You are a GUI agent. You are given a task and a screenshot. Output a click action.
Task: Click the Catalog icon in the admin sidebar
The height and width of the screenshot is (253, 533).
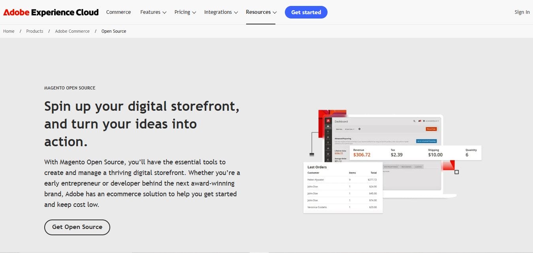(x=328, y=137)
